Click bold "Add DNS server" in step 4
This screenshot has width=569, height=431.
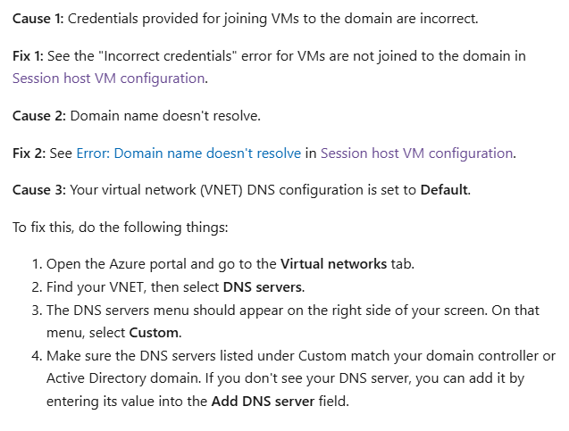pyautogui.click(x=264, y=402)
